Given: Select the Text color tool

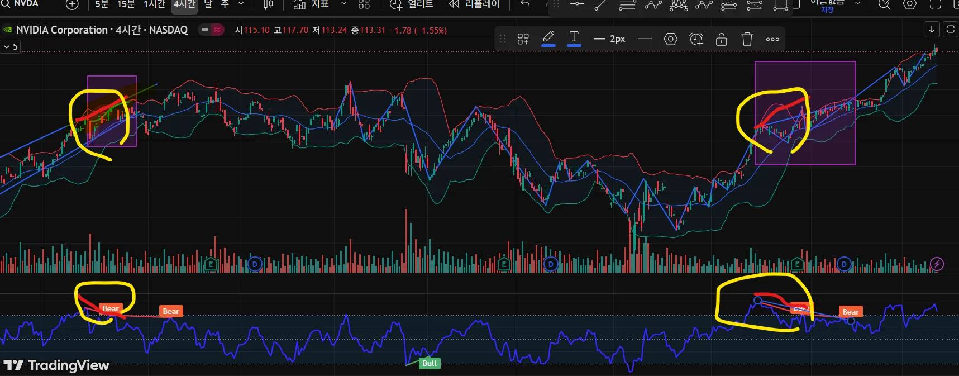Looking at the screenshot, I should click(x=574, y=38).
